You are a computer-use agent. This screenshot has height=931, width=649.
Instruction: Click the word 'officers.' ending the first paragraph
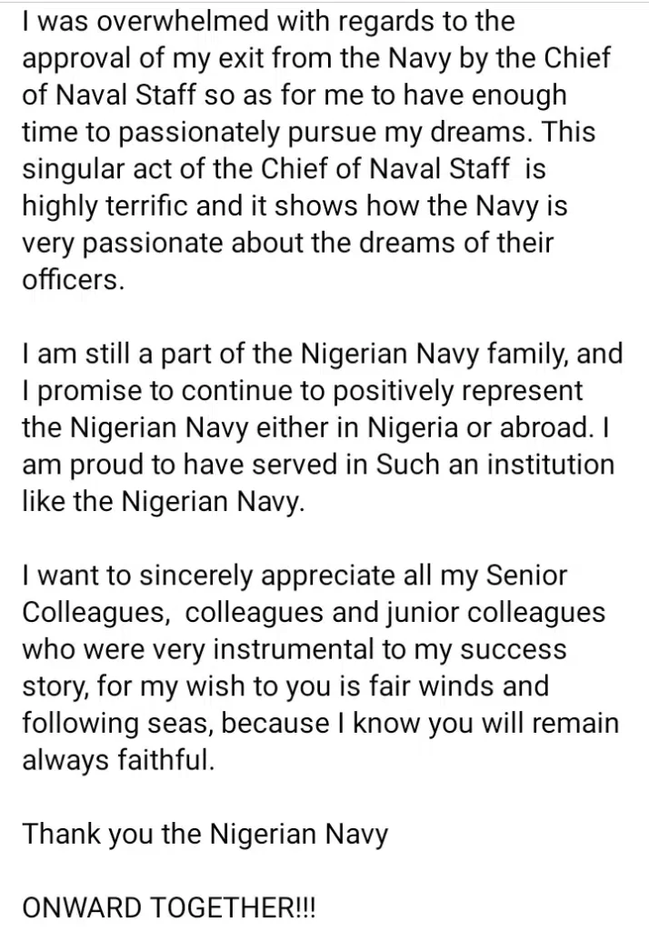pyautogui.click(x=73, y=280)
